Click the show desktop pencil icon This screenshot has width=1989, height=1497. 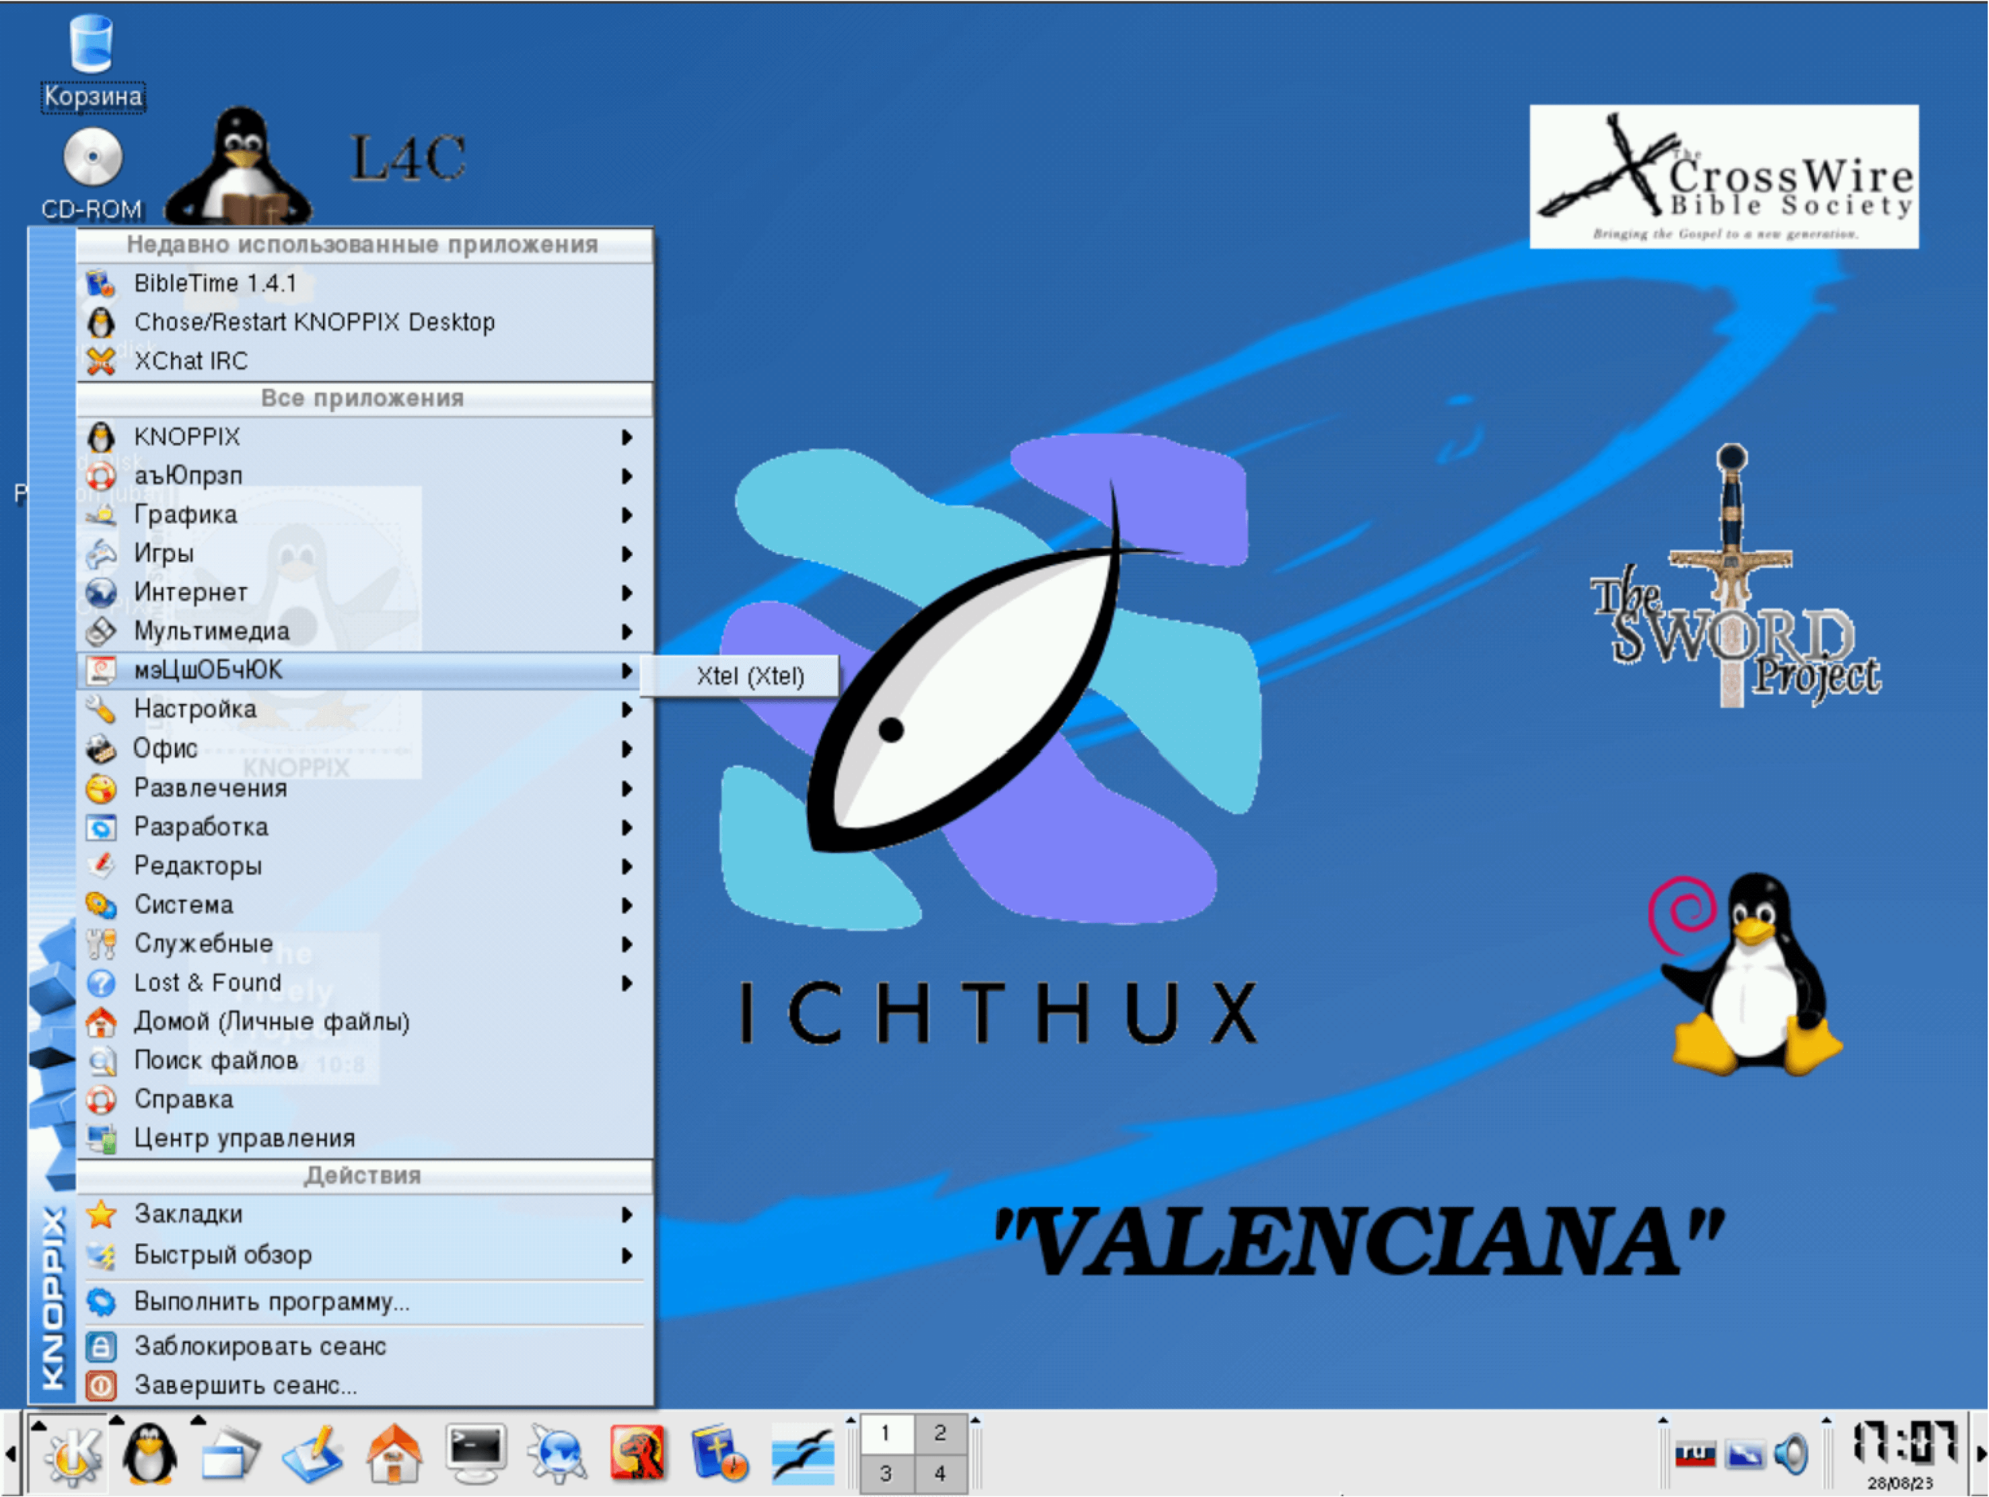click(312, 1454)
